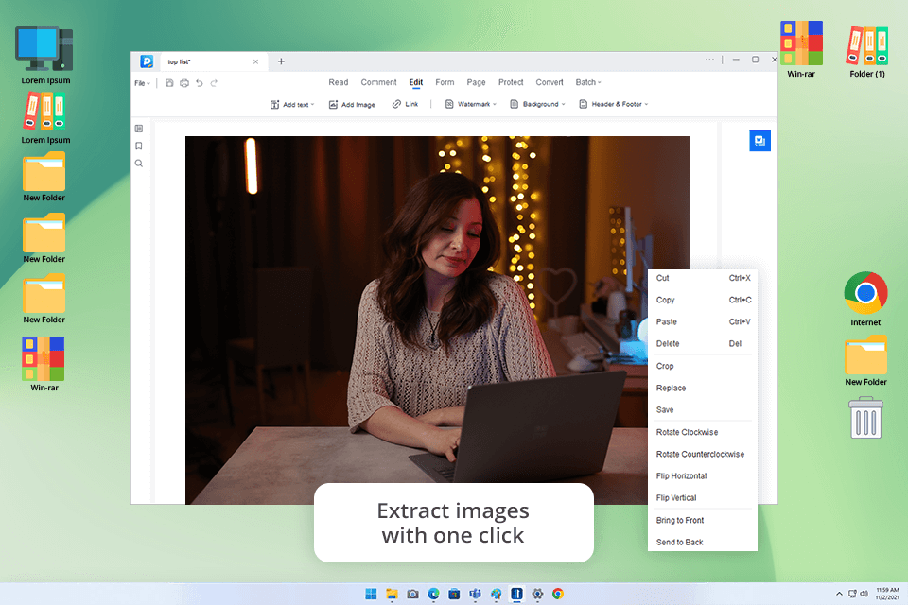Image resolution: width=908 pixels, height=605 pixels.
Task: Click the Undo arrow icon
Action: coord(200,83)
